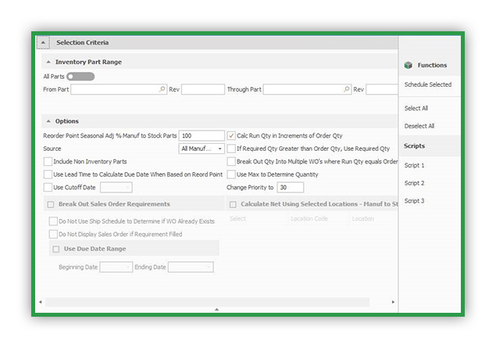The height and width of the screenshot is (348, 496).
Task: Open the Source dropdown
Action: [x=219, y=149]
